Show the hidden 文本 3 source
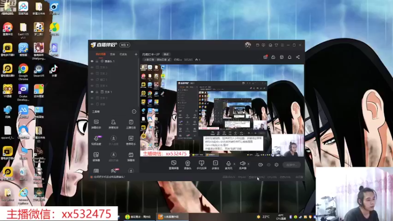The image size is (393, 221). (x=92, y=98)
